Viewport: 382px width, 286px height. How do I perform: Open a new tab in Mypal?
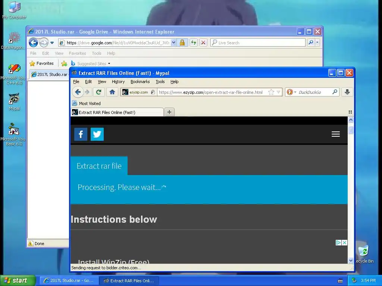click(x=169, y=112)
